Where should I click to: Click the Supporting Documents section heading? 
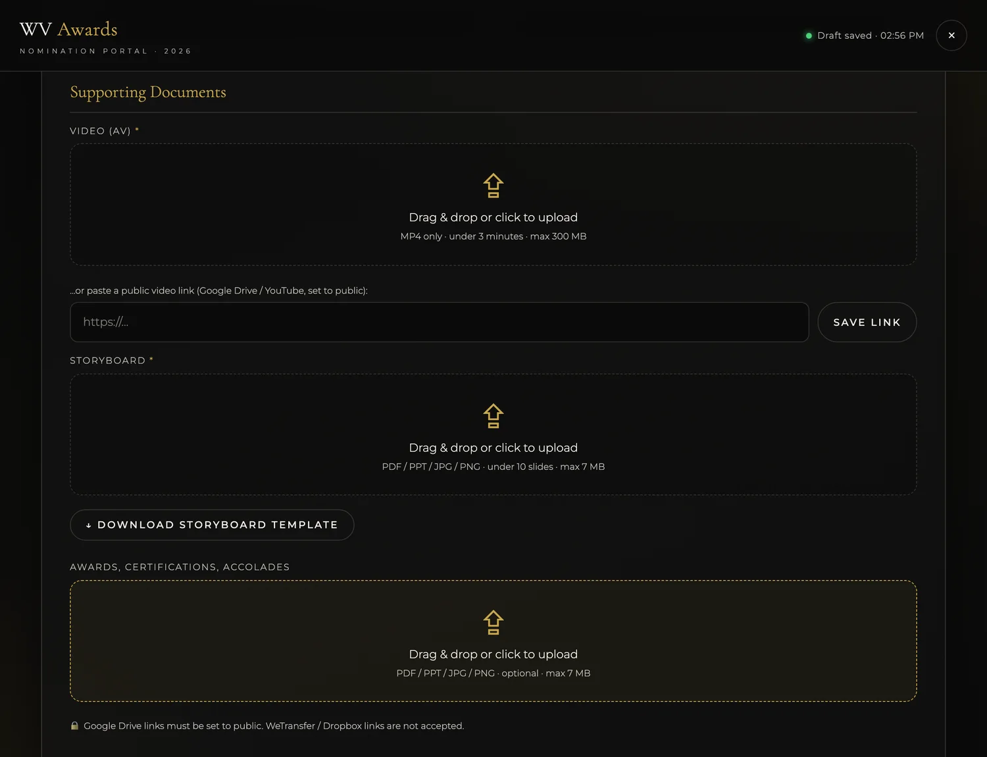click(148, 92)
